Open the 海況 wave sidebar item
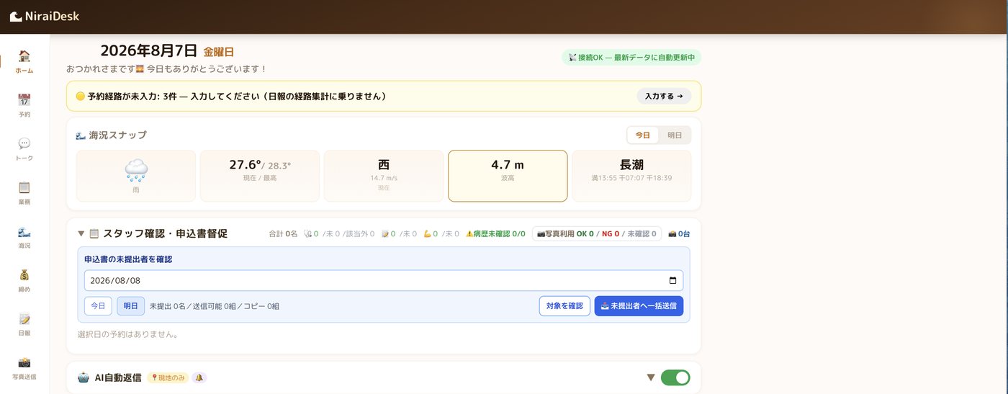The height and width of the screenshot is (394, 1008). [24, 237]
